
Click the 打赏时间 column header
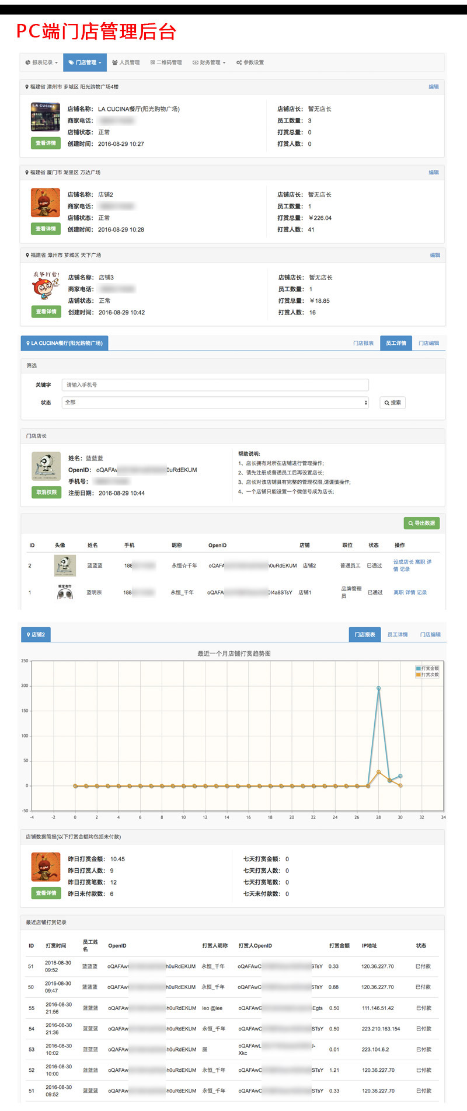click(x=56, y=946)
